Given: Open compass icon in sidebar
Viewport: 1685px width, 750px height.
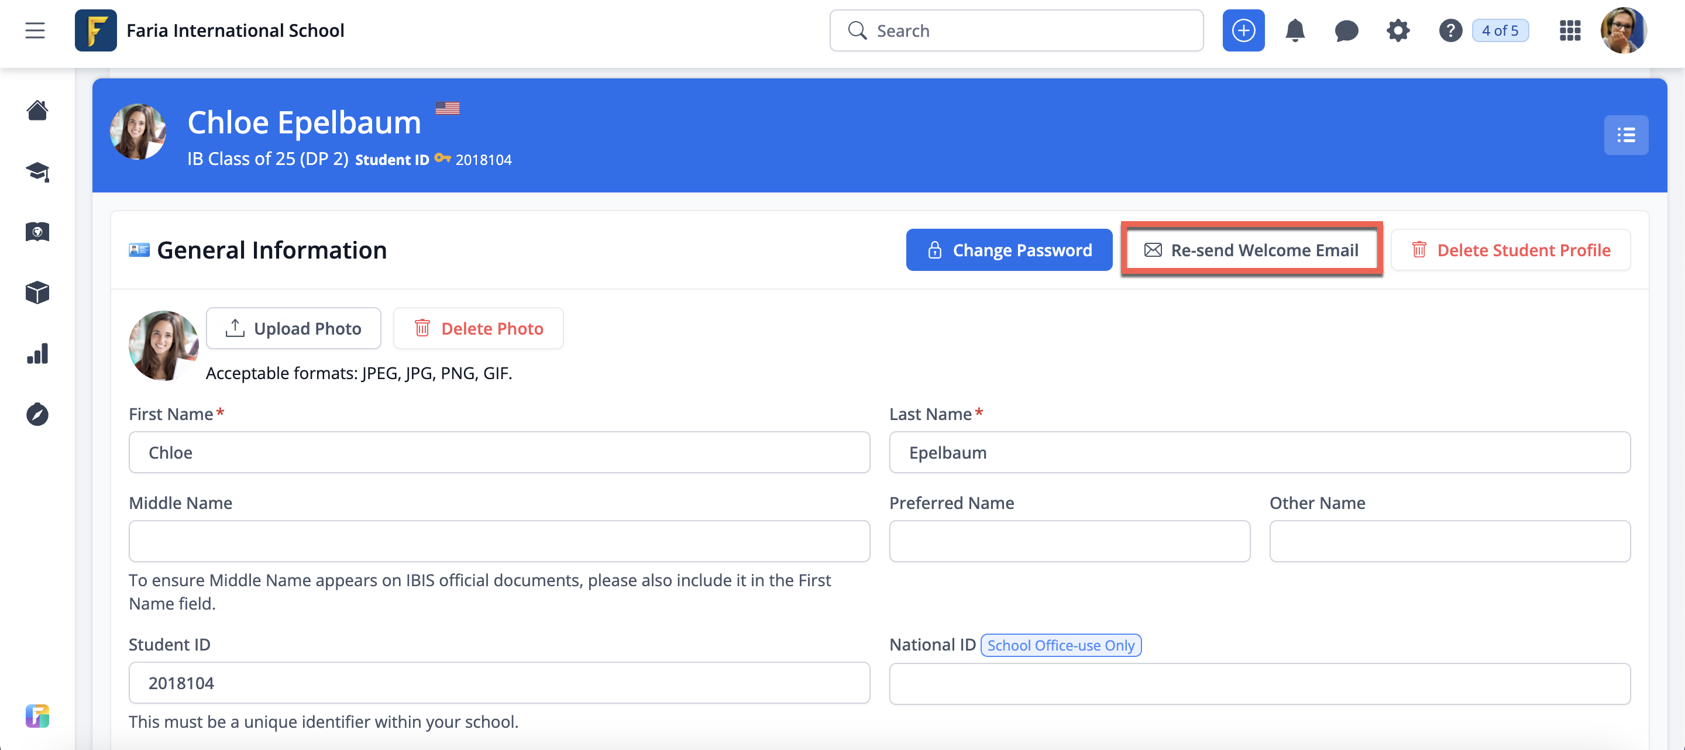Looking at the screenshot, I should (x=37, y=415).
